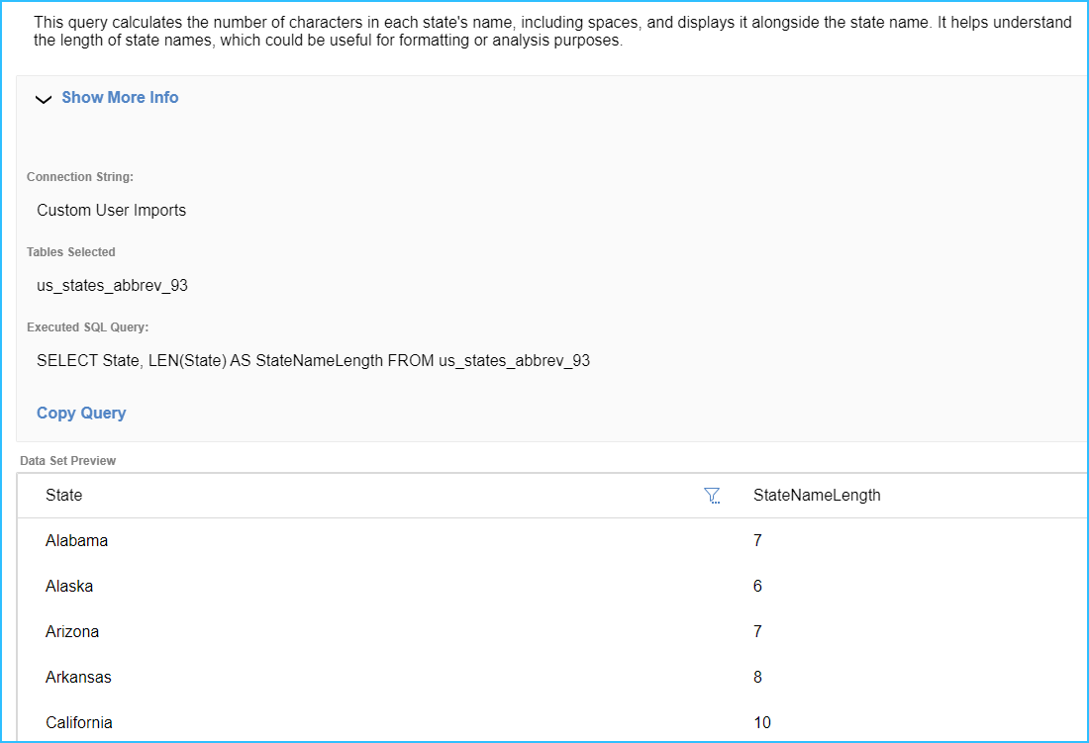Click the Custom User Imports connection value

click(111, 210)
